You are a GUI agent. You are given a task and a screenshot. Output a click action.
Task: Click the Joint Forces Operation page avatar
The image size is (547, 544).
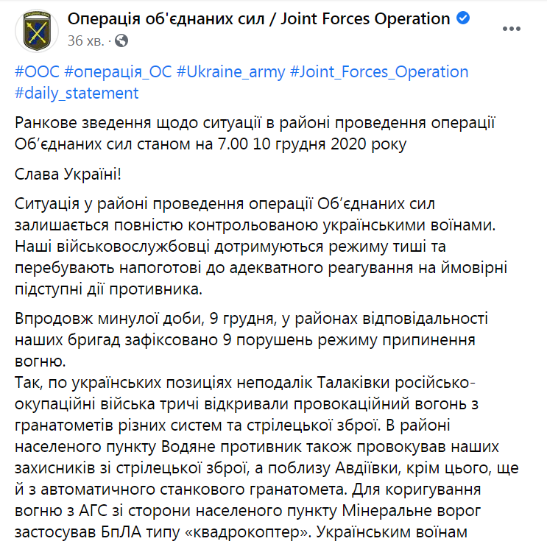[35, 29]
